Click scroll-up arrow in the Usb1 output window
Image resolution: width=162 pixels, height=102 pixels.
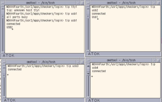coord(88,9)
